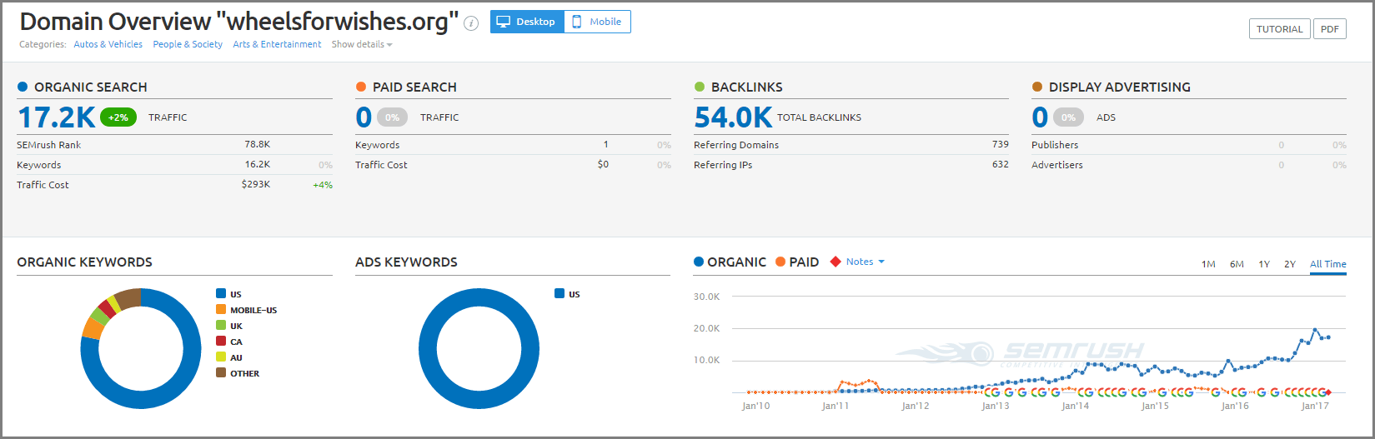Screen dimensions: 1375x439
Task: Click the US legend swatch in Organic Keywords
Action: pos(221,293)
